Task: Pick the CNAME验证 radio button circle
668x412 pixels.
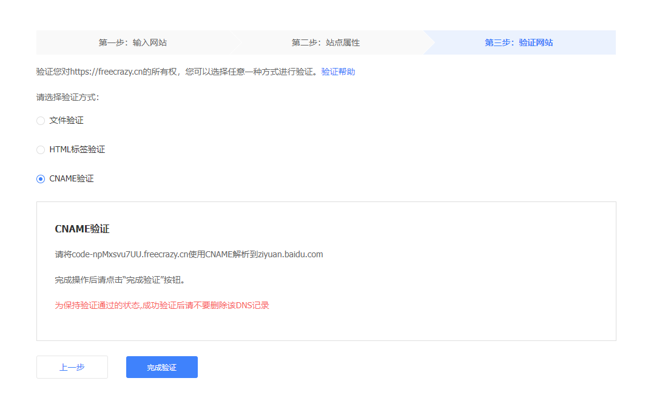Action: 41,179
